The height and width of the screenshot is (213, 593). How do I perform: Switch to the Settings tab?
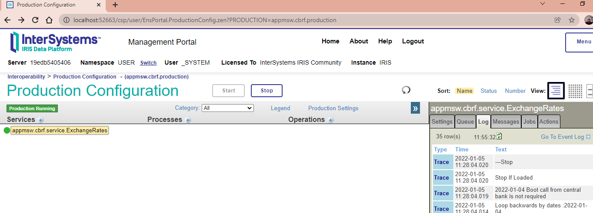[x=442, y=121]
